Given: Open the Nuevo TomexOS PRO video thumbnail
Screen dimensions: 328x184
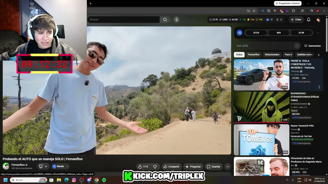Looking at the screenshot, I should (261, 140).
